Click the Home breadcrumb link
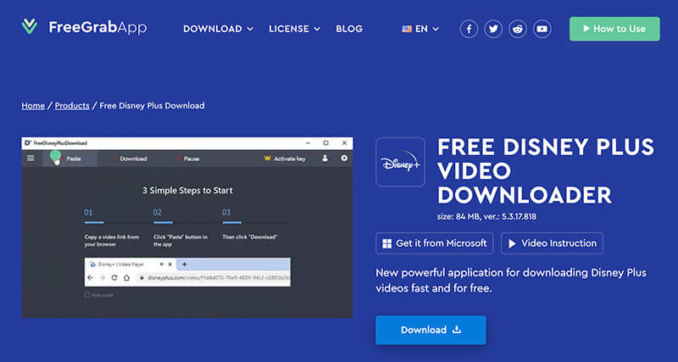Viewport: 678px width, 362px height. (33, 106)
